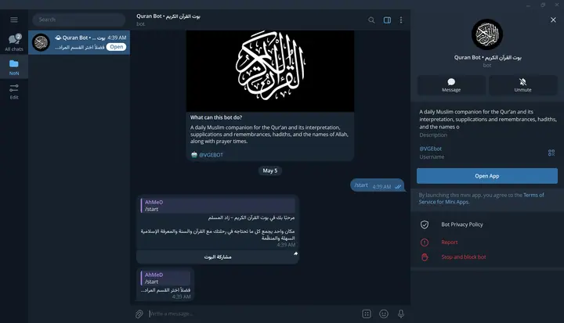564x323 pixels.
Task: Toggle the right info sidebar panel
Action: click(x=387, y=20)
